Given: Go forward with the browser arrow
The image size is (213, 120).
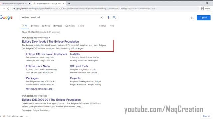Looking at the screenshot, I should point(4,9).
